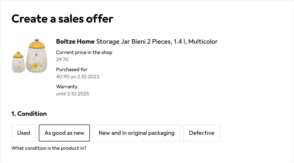The image size is (294, 163).
Task: Click the yellow lid of the large jar
Action: (37, 44)
